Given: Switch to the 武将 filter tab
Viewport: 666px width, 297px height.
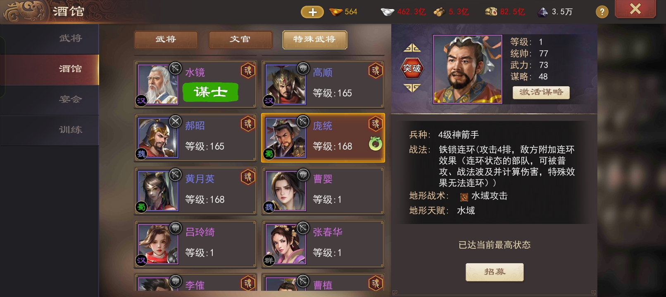Looking at the screenshot, I should click(x=166, y=40).
